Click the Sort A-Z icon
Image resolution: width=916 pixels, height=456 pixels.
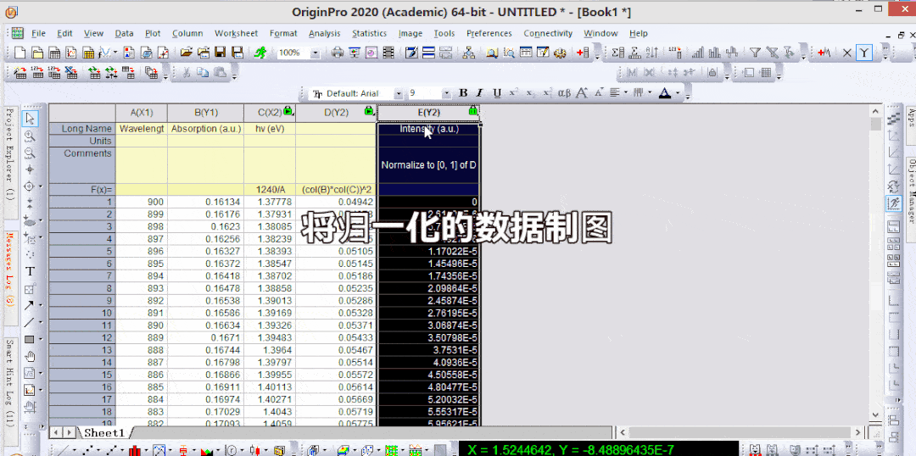pos(654,53)
